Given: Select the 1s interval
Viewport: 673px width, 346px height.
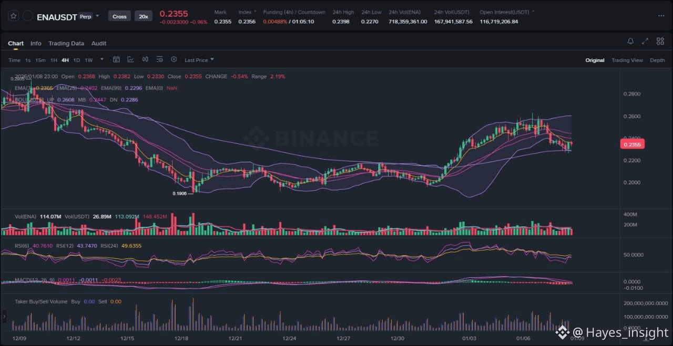Looking at the screenshot, I should [28, 60].
